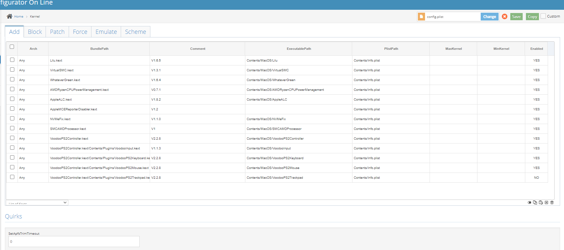Click the green Copy button

532,17
